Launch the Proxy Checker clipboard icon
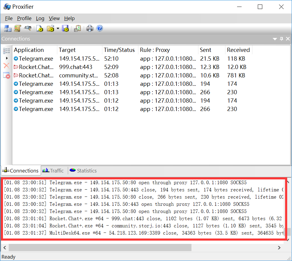The image size is (292, 261). tap(77, 28)
